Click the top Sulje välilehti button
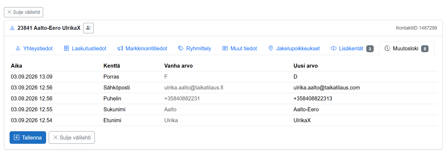The image size is (448, 160). (23, 12)
